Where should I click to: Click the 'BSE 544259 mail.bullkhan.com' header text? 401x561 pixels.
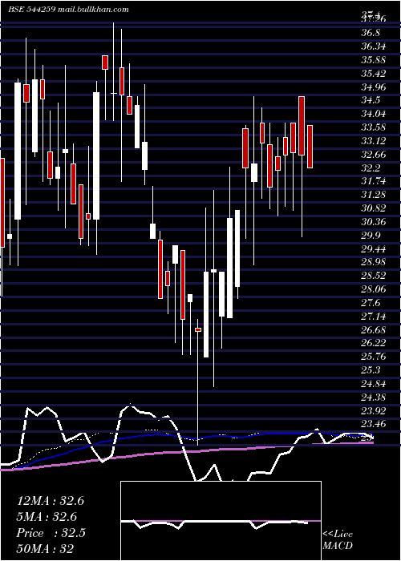coord(68,10)
